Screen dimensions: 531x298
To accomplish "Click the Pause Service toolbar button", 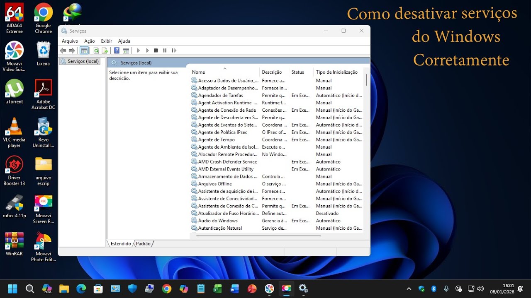I will [x=165, y=50].
